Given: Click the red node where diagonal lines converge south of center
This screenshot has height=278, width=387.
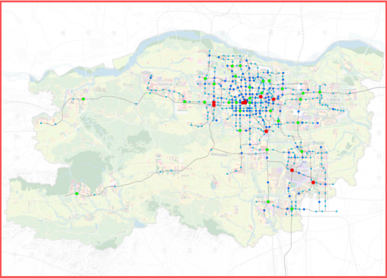Looking at the screenshot, I should (266, 131).
